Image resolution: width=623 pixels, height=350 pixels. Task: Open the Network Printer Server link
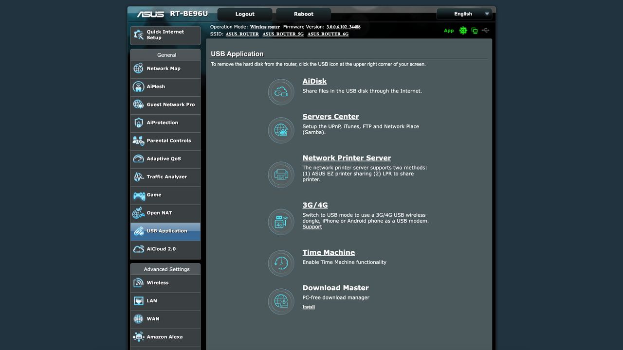tap(347, 158)
